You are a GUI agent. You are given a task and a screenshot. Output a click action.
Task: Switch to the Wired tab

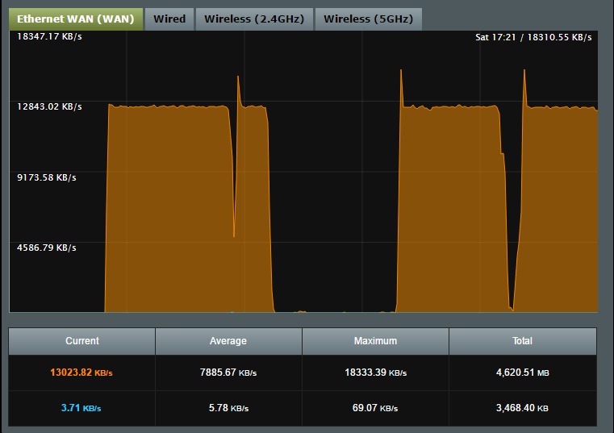tap(169, 19)
